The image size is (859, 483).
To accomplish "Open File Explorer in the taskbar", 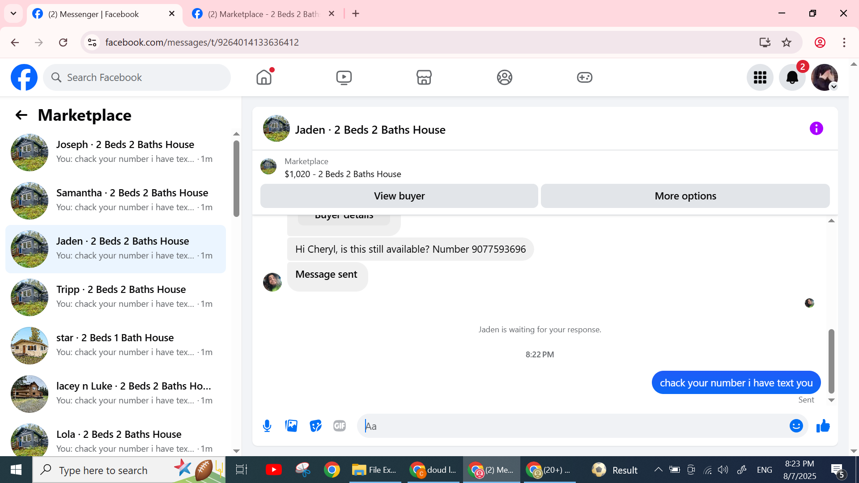I will 374,470.
